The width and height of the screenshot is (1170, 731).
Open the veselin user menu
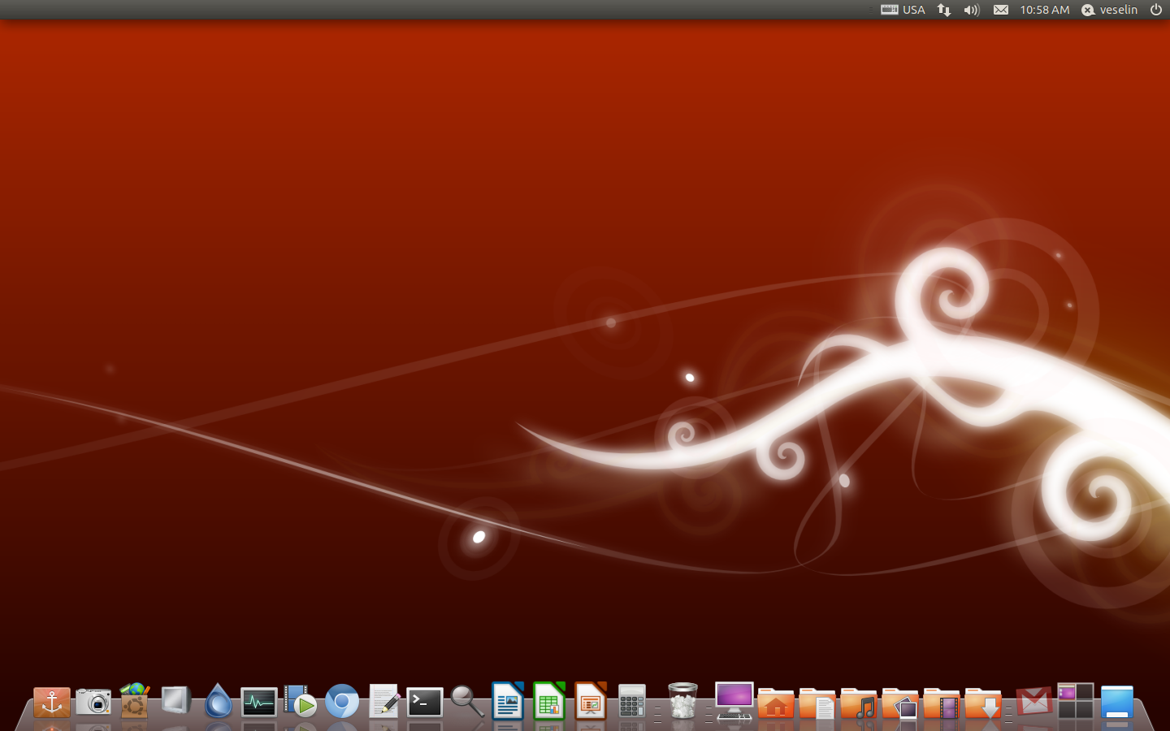point(1110,10)
